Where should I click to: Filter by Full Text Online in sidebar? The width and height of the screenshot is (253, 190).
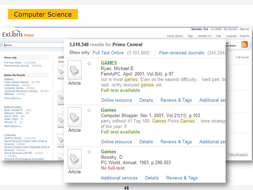[x=13, y=63]
